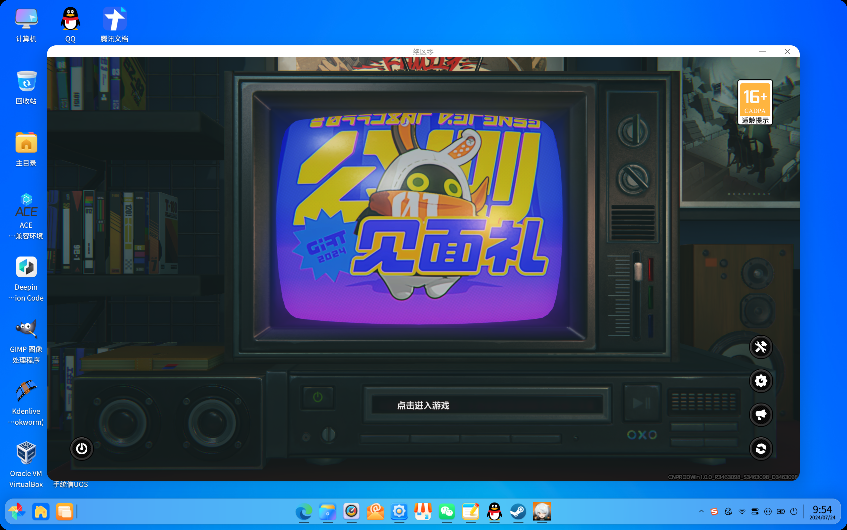Open the app store in dock
Screen dimensions: 847x530
(423, 511)
